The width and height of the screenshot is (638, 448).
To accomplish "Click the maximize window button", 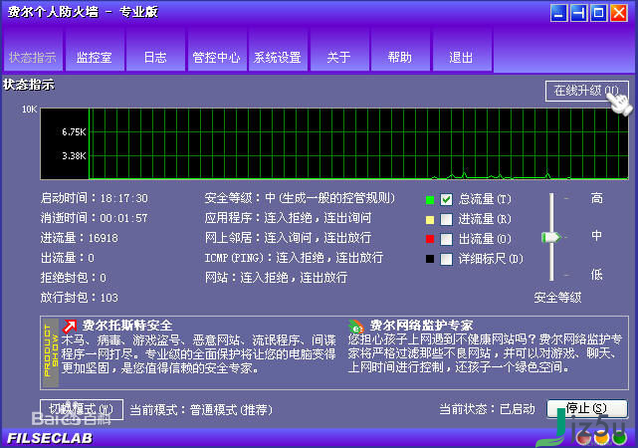I will coord(598,13).
